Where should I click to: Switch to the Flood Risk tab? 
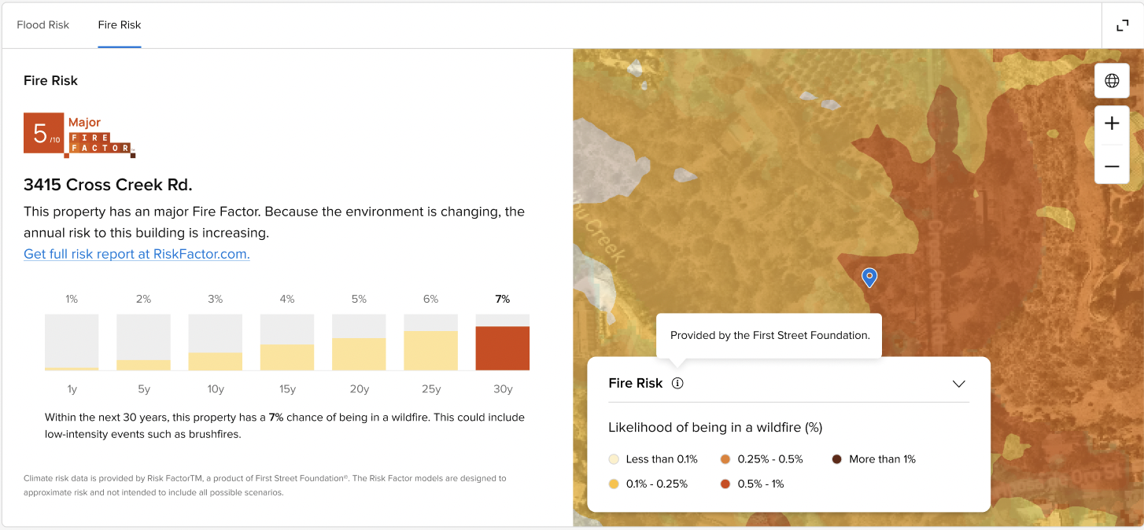[x=43, y=25]
